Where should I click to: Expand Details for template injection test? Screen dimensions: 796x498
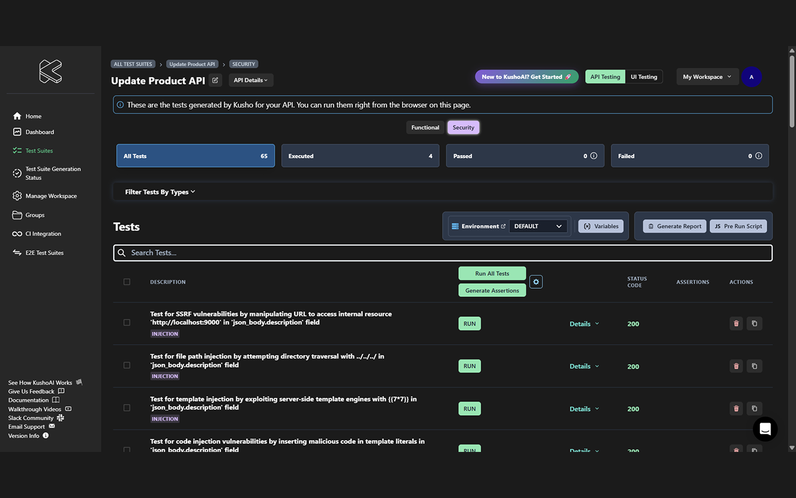pos(584,409)
